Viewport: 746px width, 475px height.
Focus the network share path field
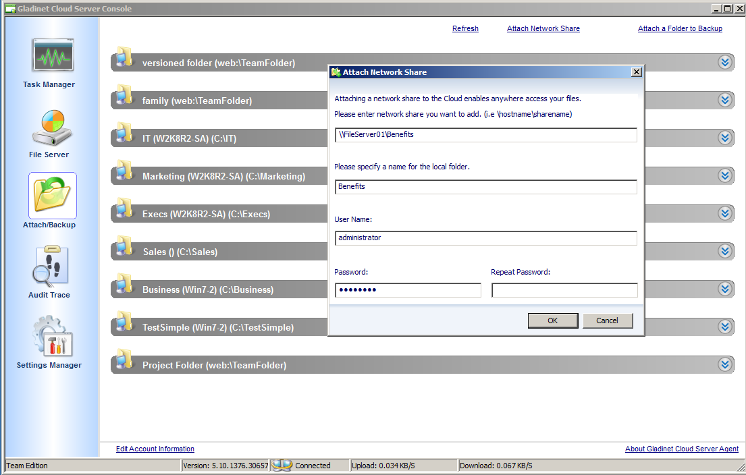(x=486, y=135)
